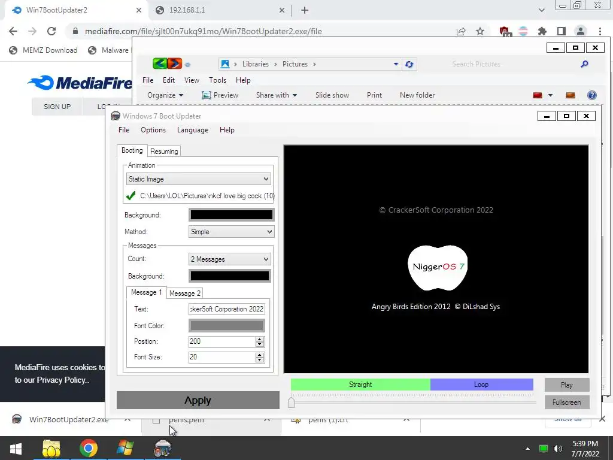Open Windows Start button
Viewport: 613px width, 460px height.
16,448
